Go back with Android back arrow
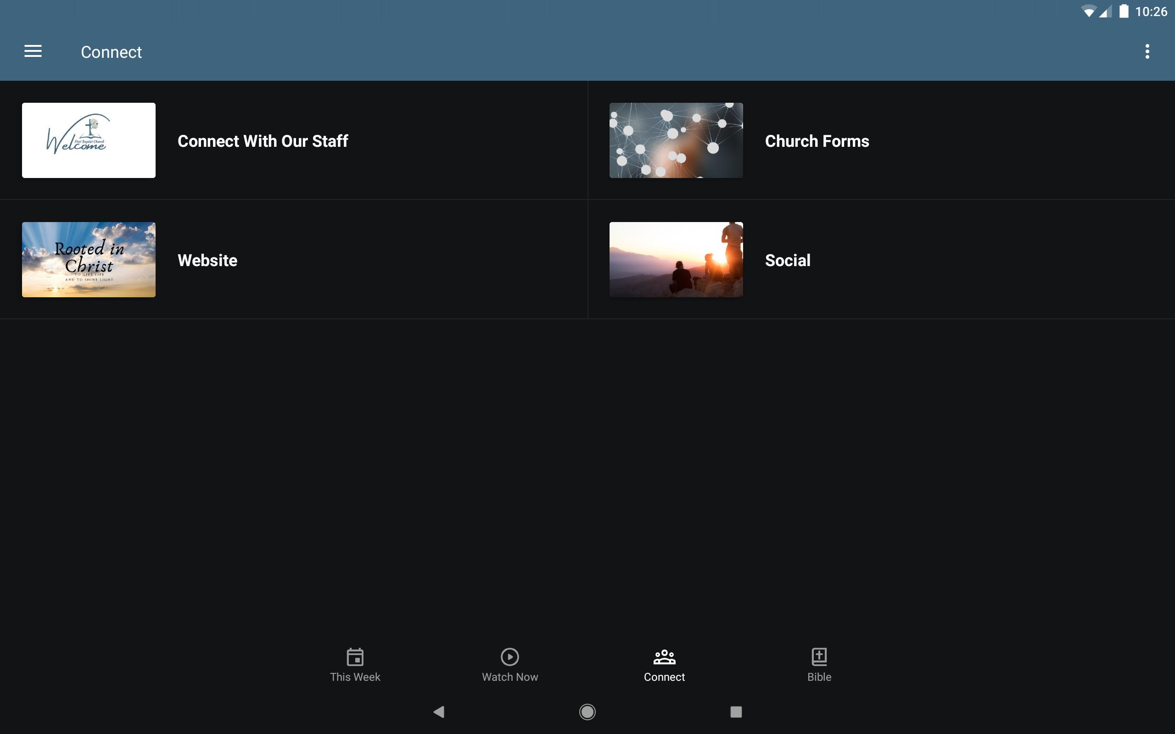The image size is (1175, 734). tap(439, 712)
